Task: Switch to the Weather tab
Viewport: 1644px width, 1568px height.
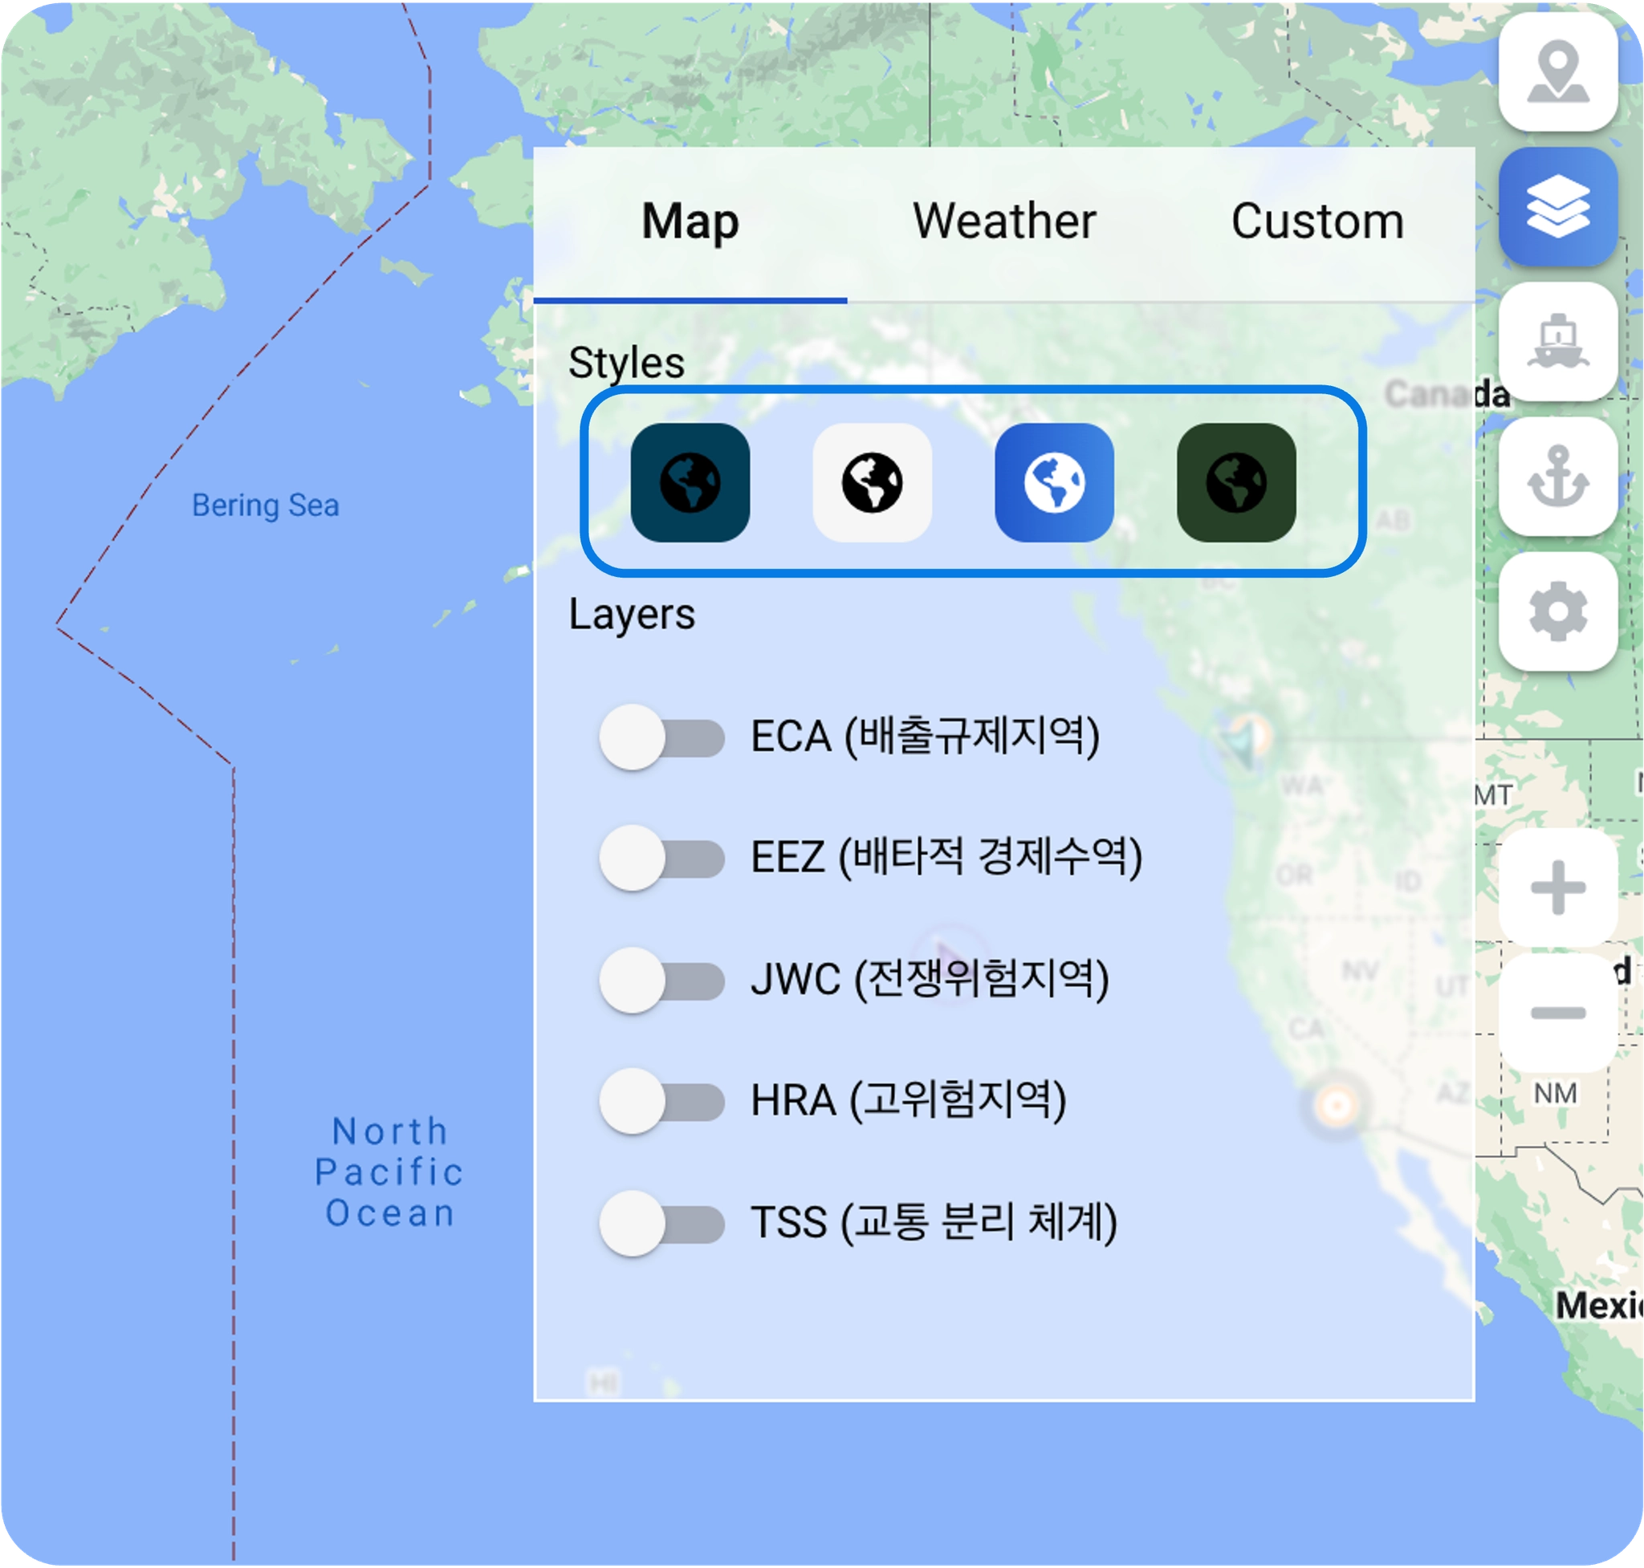Action: (1003, 222)
